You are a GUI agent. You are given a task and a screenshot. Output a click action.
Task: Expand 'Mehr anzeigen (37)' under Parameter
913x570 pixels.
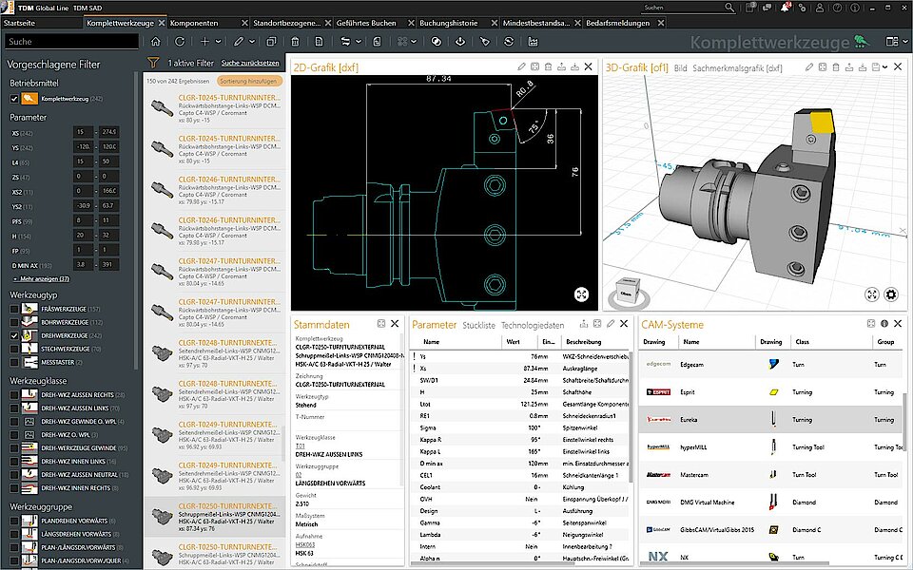[x=41, y=279]
